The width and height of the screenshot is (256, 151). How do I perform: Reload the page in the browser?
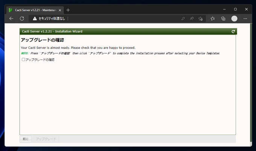click(x=22, y=18)
